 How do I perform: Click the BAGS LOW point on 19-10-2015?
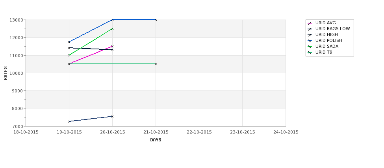point(69,121)
